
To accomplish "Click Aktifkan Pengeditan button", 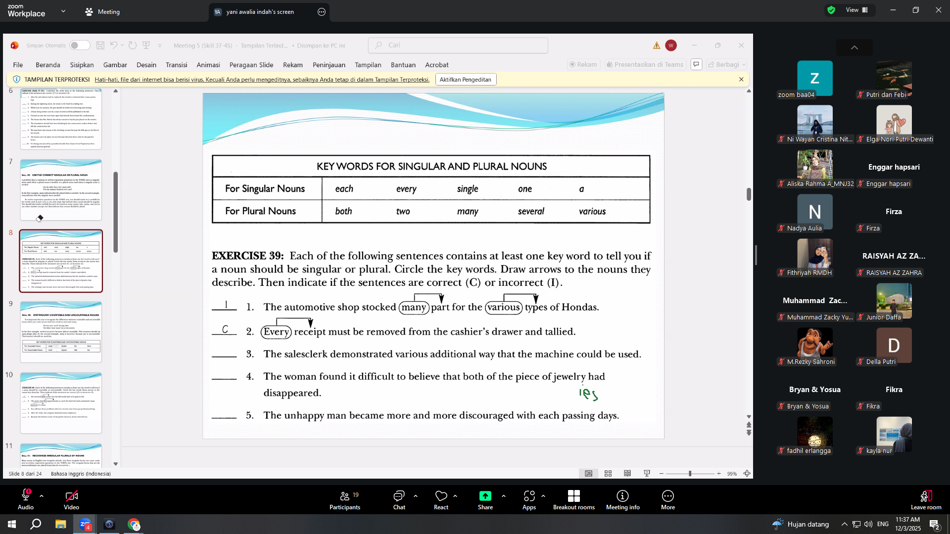I will [466, 80].
